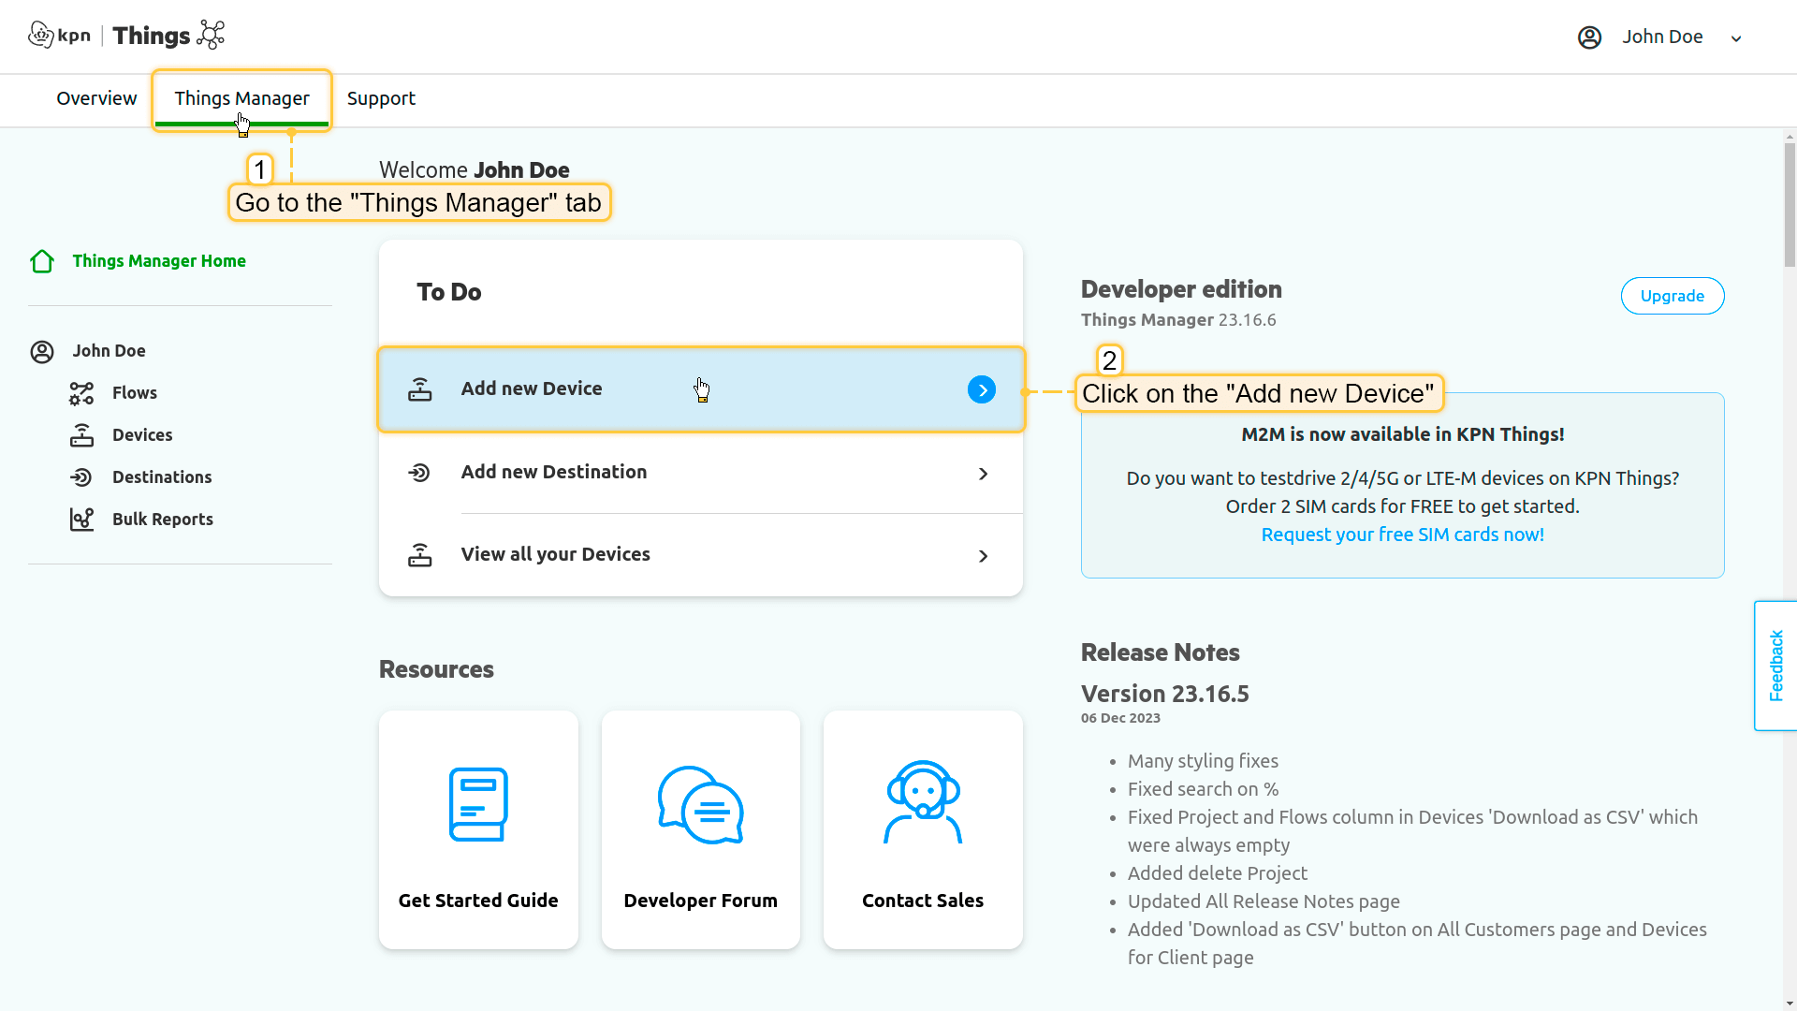
Task: Select the Things Manager tab
Action: pos(241,98)
